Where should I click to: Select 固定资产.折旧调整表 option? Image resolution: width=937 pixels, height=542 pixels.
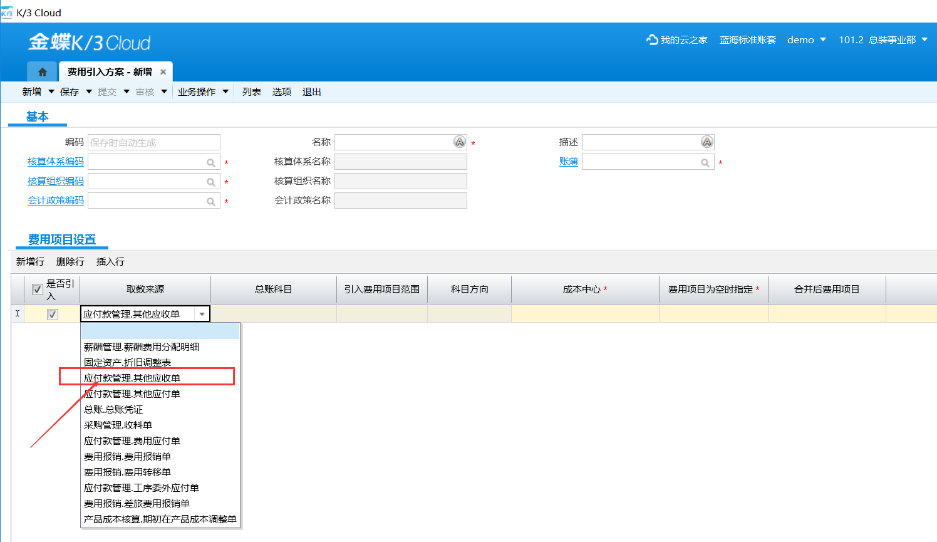160,362
